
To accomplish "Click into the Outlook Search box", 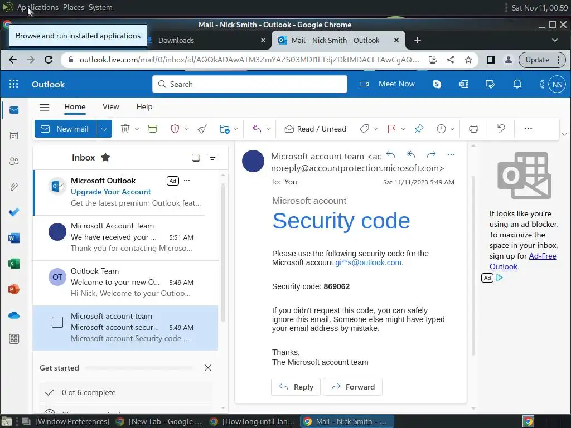I will click(x=250, y=84).
